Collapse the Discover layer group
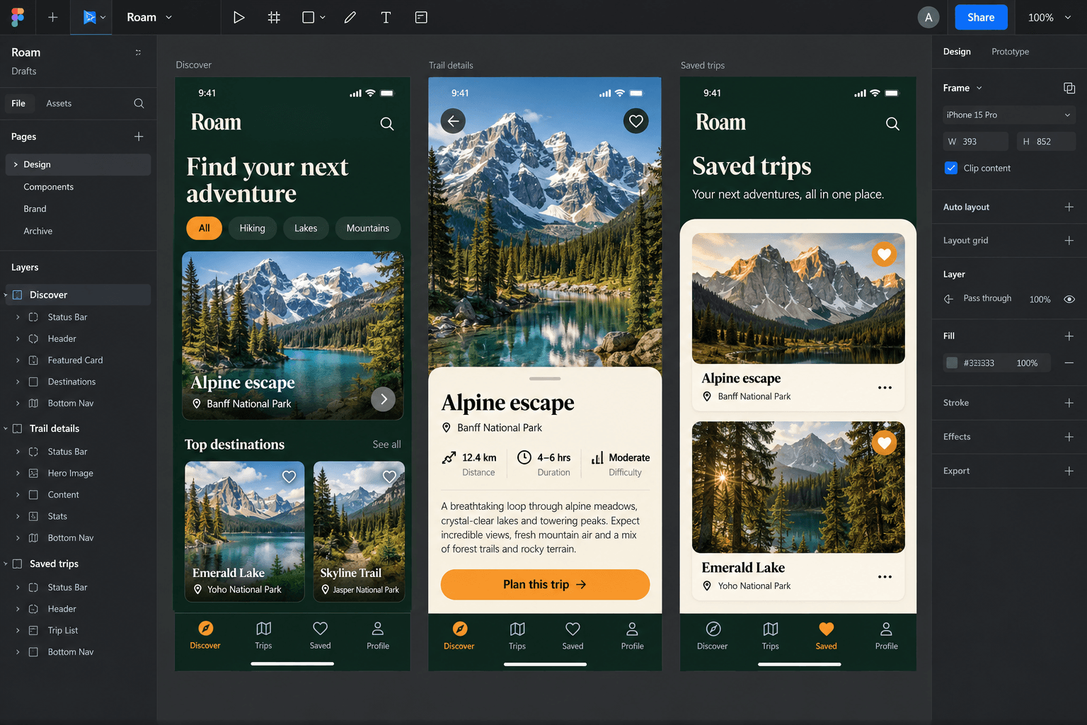Viewport: 1087px width, 725px height. coord(6,295)
